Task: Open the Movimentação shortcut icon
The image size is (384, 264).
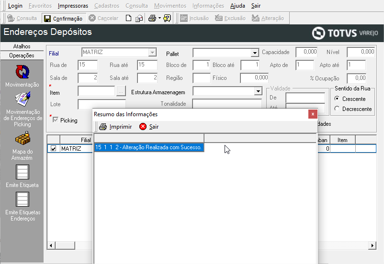Action: (23, 72)
